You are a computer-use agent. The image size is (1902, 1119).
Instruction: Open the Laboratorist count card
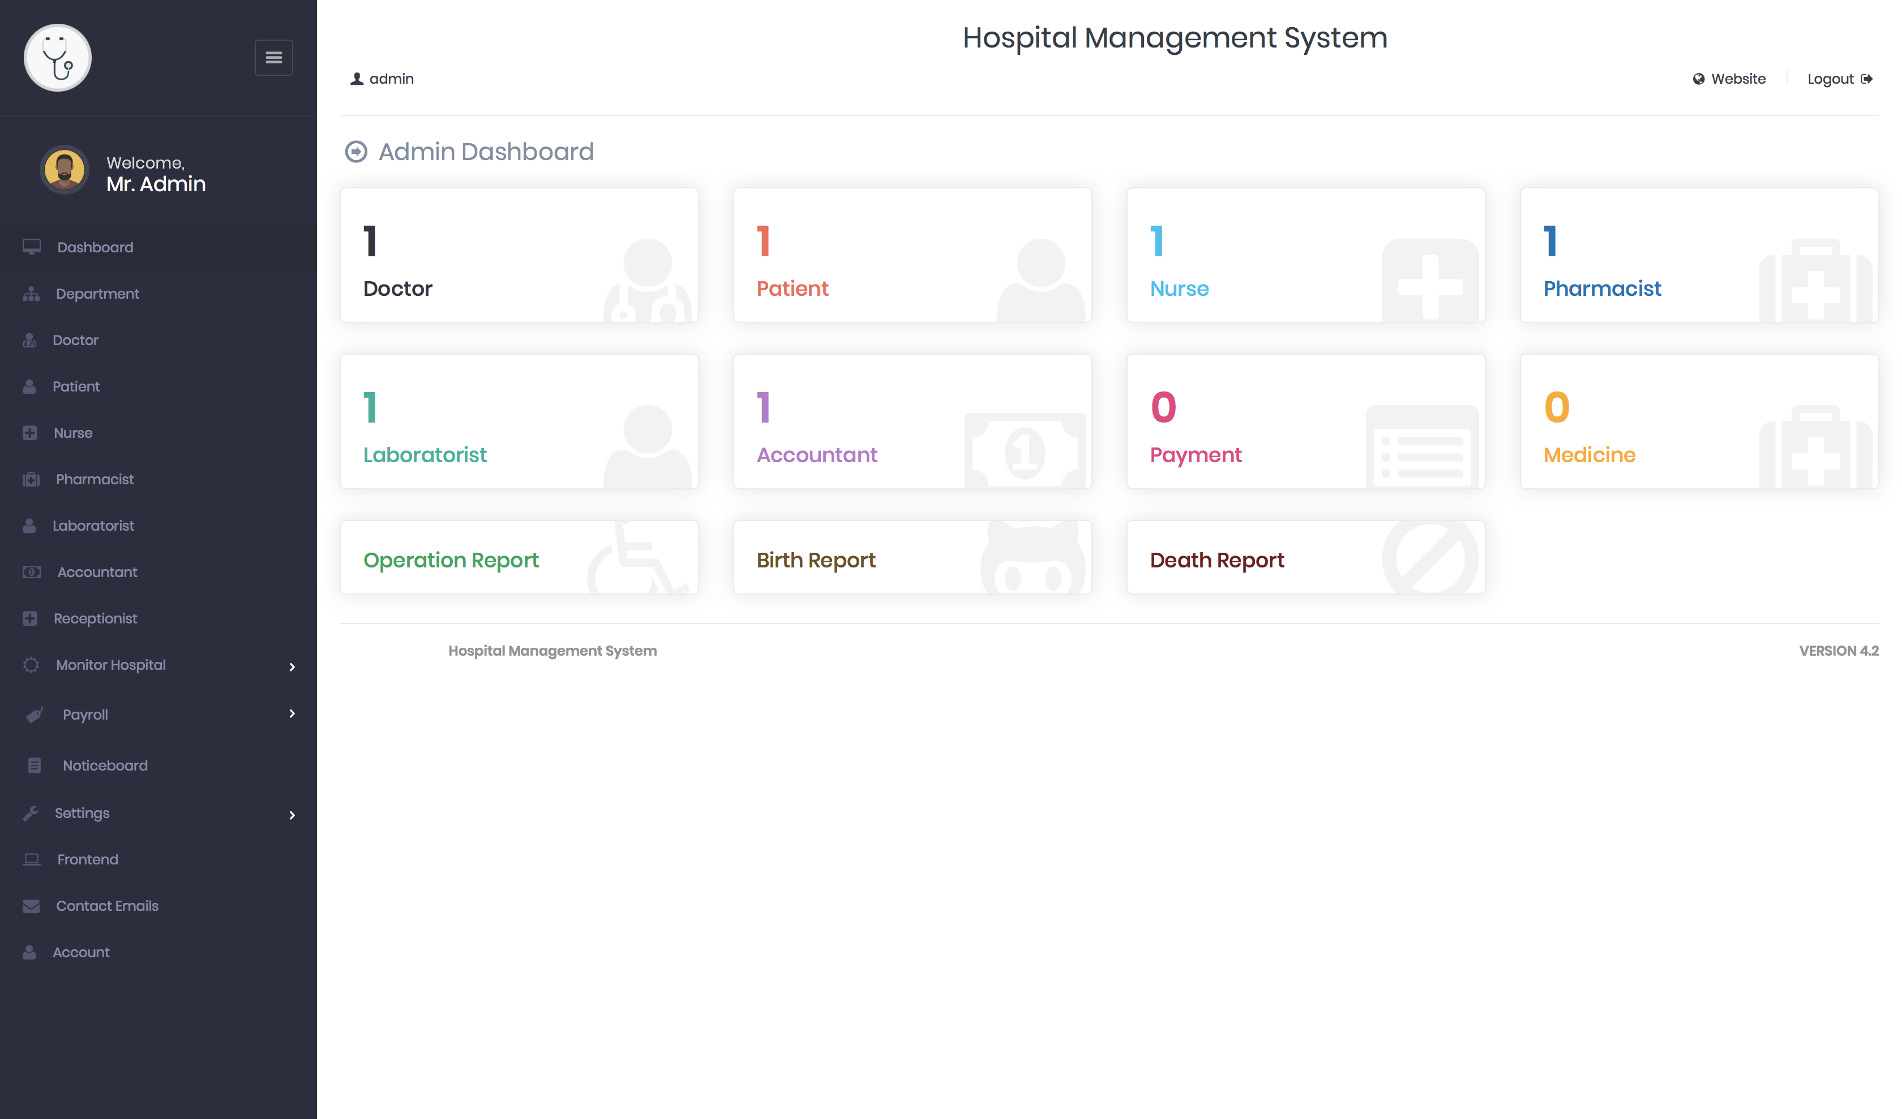pyautogui.click(x=519, y=421)
